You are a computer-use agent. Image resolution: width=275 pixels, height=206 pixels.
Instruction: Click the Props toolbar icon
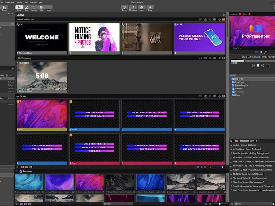142,8
